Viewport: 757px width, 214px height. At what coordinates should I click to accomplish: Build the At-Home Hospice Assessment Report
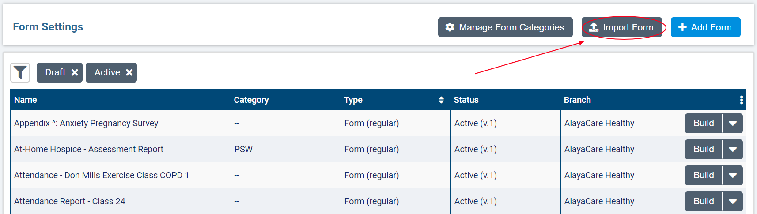(x=704, y=150)
